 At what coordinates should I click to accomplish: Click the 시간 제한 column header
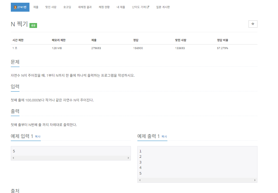pos(18,40)
